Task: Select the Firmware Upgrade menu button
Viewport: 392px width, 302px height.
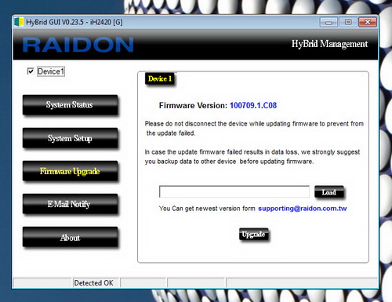Action: tap(70, 171)
